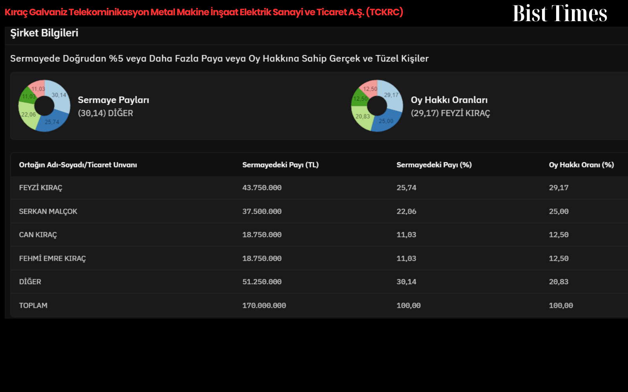Viewport: 628px width, 392px height.
Task: Click the 20,83 voting rights cell
Action: (559, 282)
